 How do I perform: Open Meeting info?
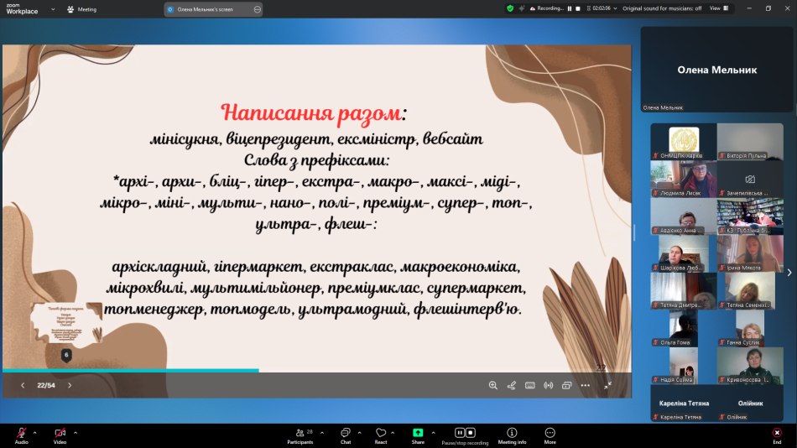(512, 433)
